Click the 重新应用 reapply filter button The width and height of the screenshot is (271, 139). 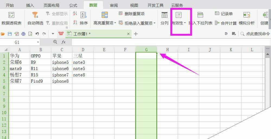[57, 23]
